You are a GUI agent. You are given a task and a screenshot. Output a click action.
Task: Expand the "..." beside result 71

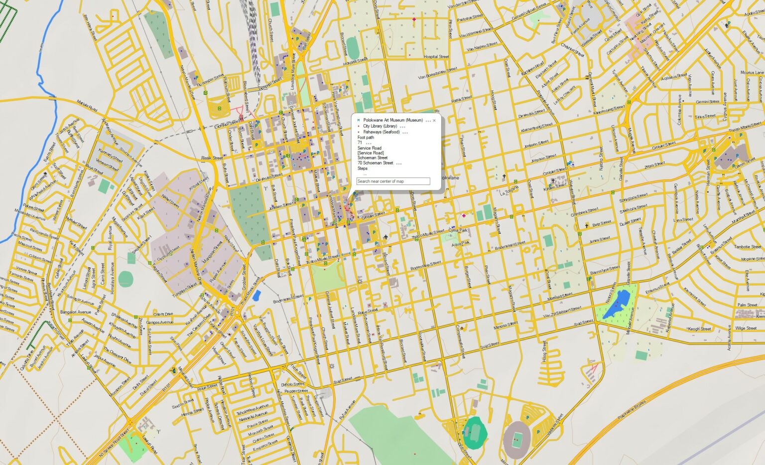point(368,143)
